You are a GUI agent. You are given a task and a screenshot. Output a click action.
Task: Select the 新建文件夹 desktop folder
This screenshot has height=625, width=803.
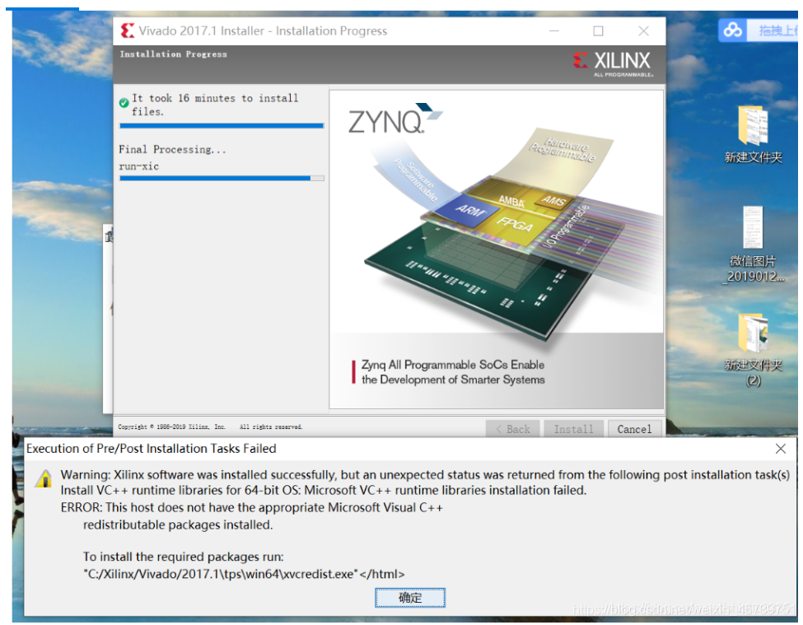753,134
